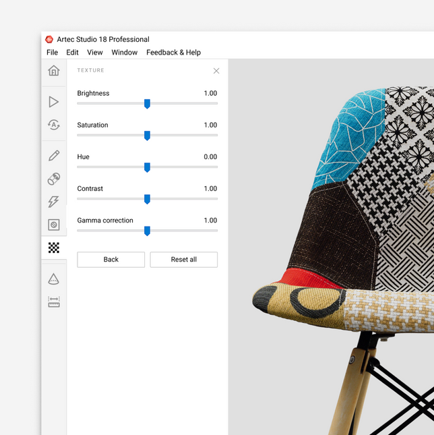Click the Scan play icon
This screenshot has height=435, width=434.
53,102
